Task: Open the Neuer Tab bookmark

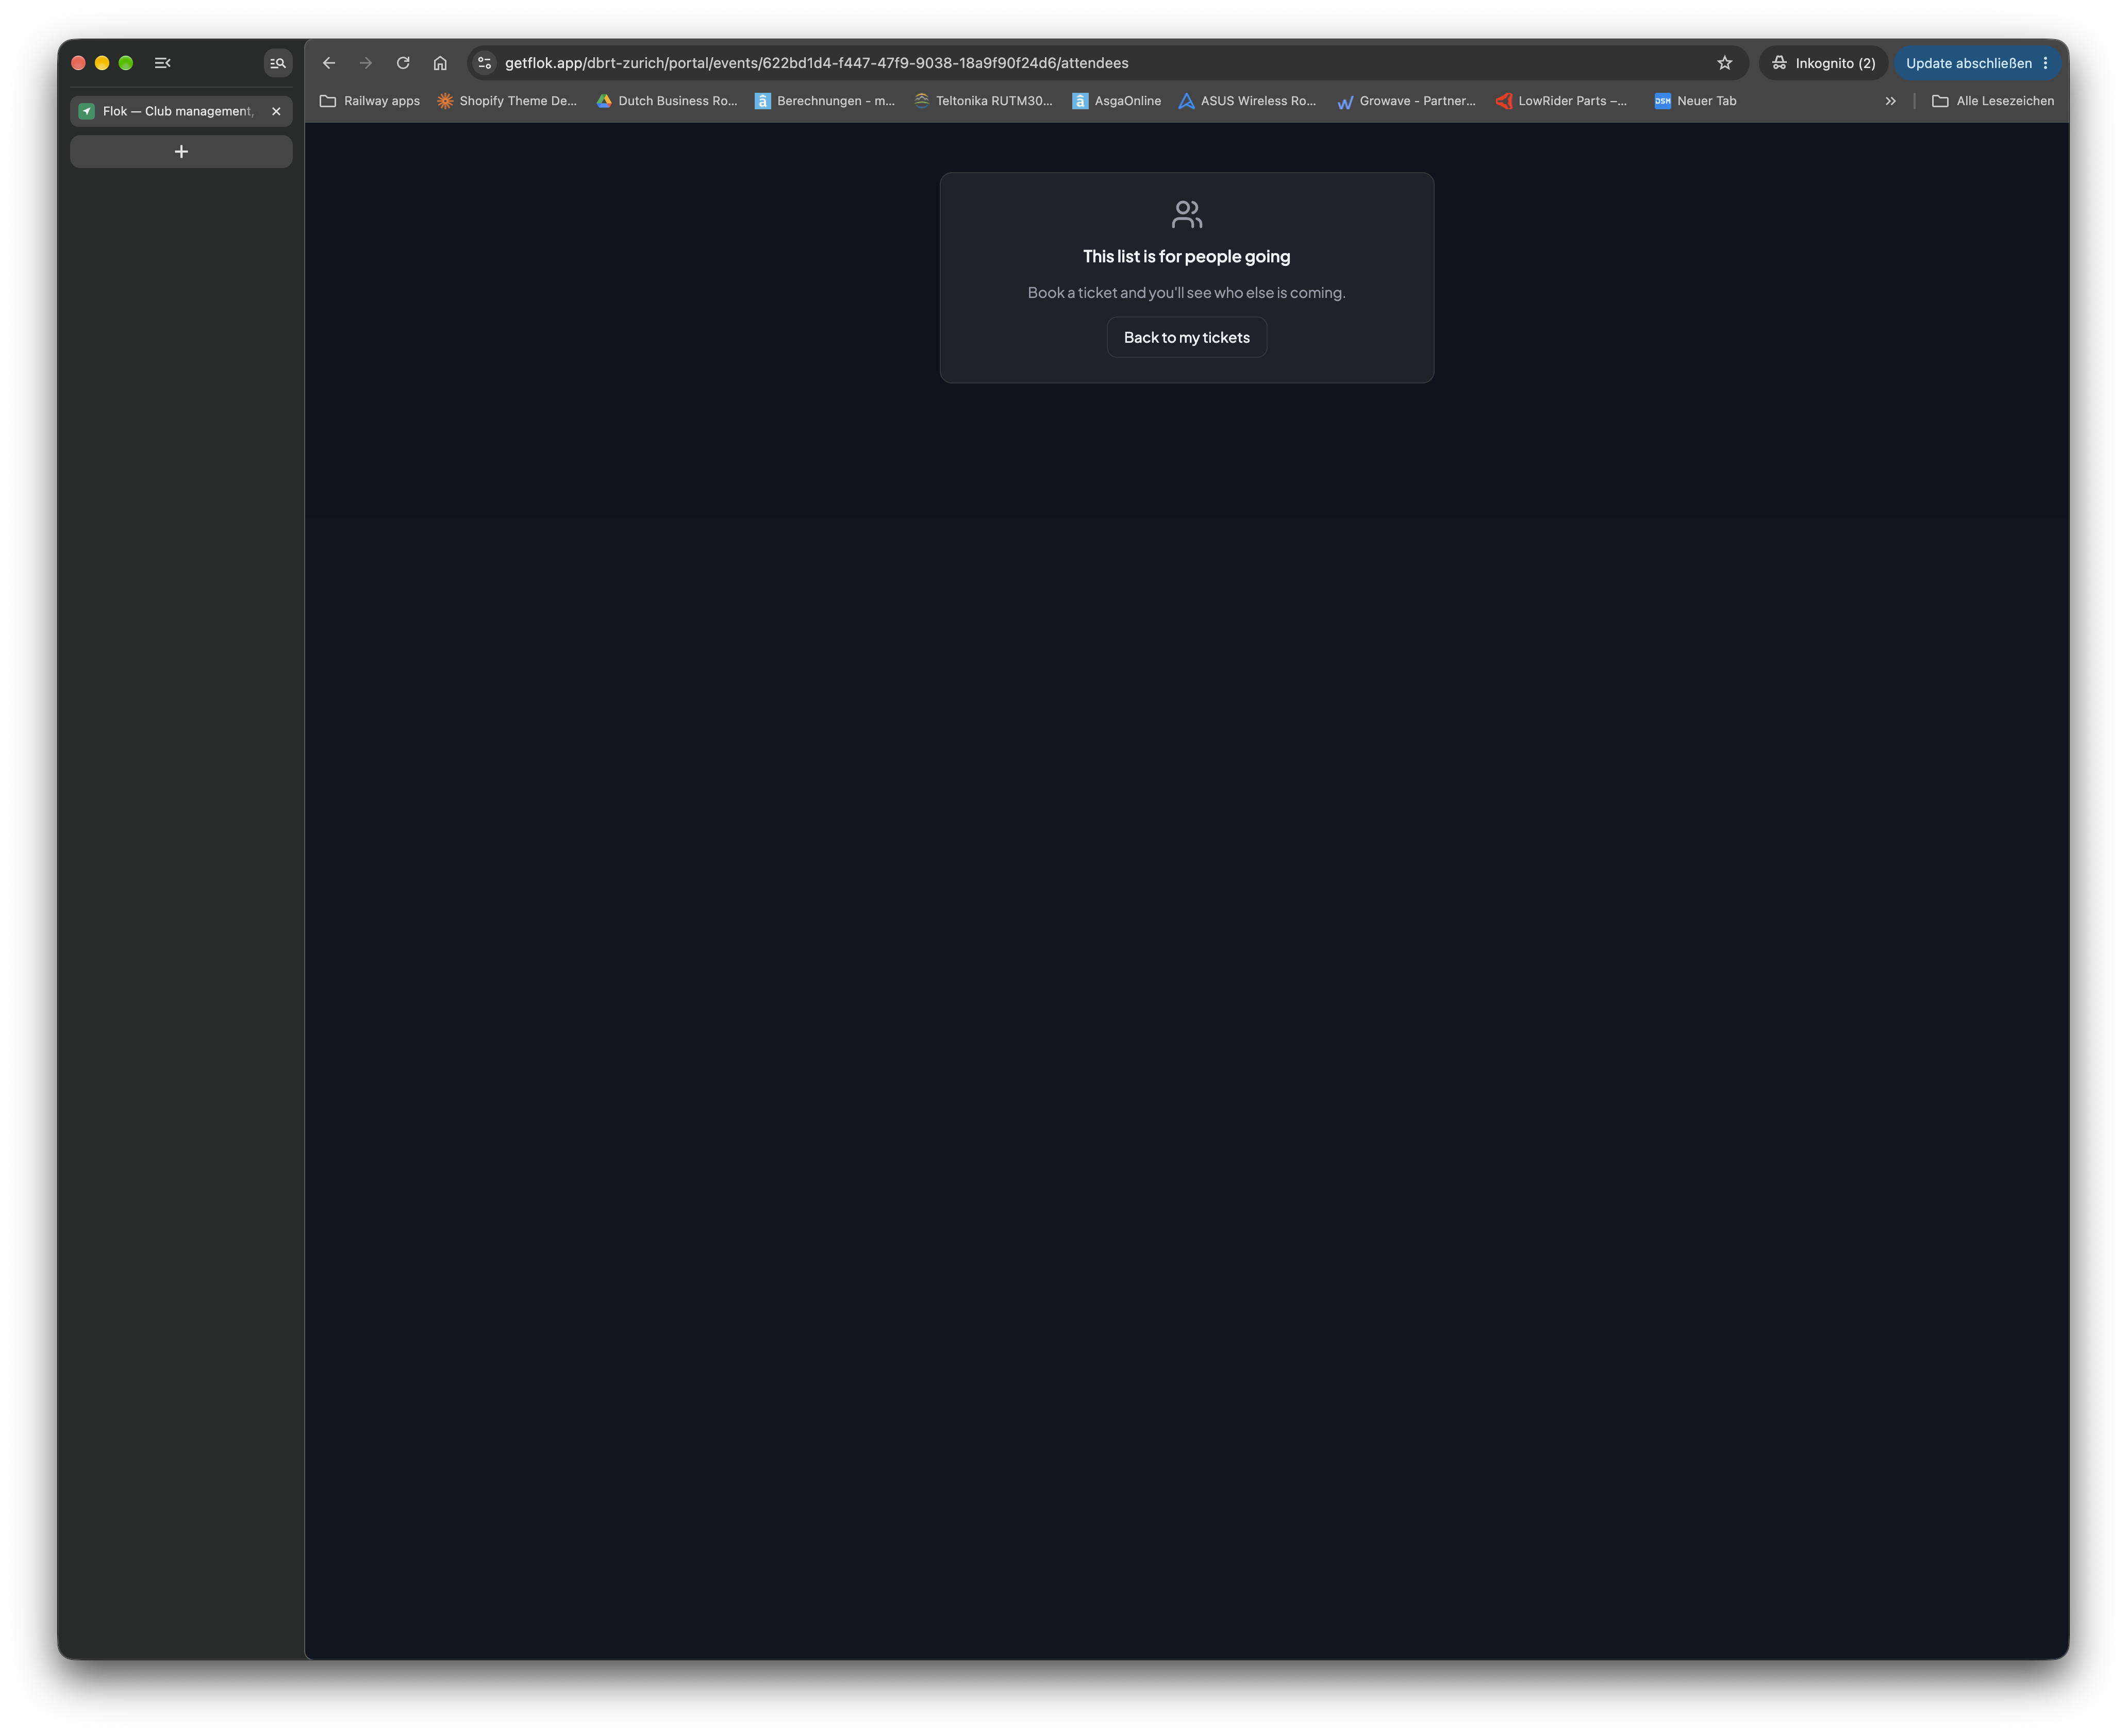Action: click(x=1695, y=101)
